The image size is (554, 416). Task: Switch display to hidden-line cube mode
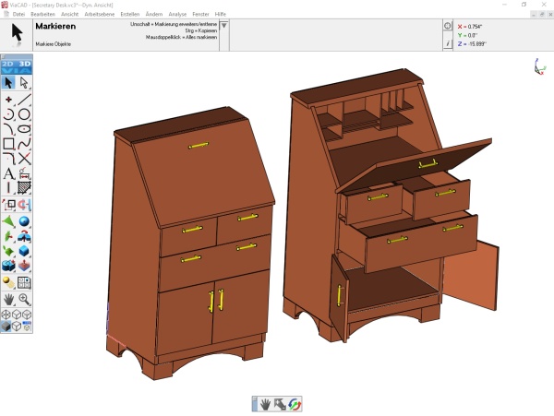17,315
